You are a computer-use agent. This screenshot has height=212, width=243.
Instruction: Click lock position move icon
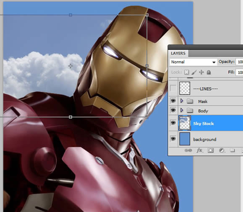click(201, 72)
